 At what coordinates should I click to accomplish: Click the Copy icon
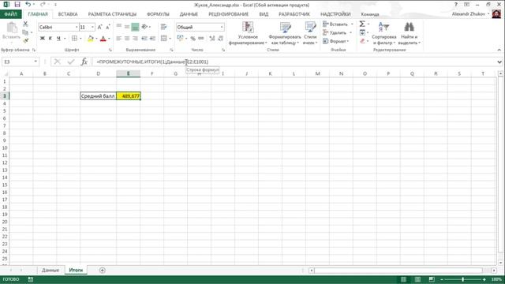pyautogui.click(x=25, y=32)
